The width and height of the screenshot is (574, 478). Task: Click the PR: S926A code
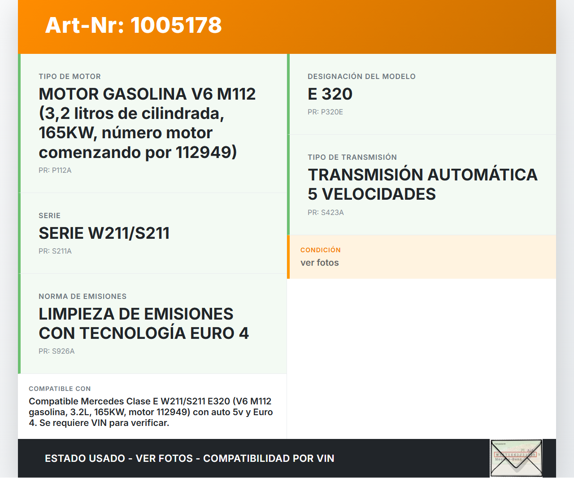pyautogui.click(x=57, y=351)
